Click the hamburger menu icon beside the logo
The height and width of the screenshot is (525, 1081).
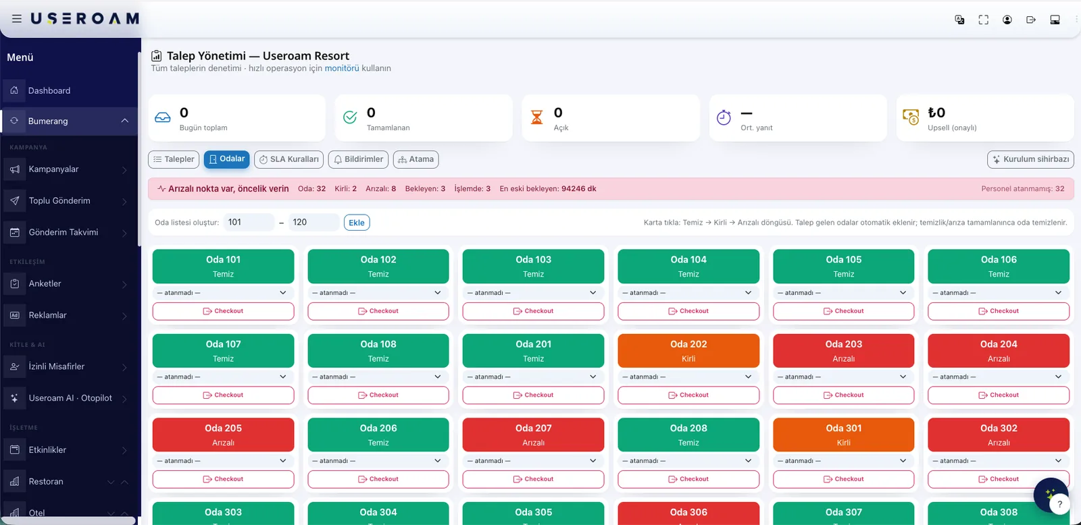pyautogui.click(x=17, y=19)
